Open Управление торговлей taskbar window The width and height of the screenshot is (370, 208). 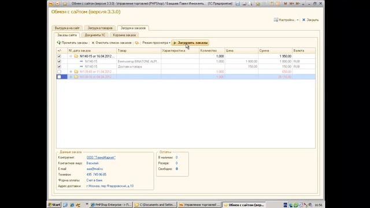[199, 205]
